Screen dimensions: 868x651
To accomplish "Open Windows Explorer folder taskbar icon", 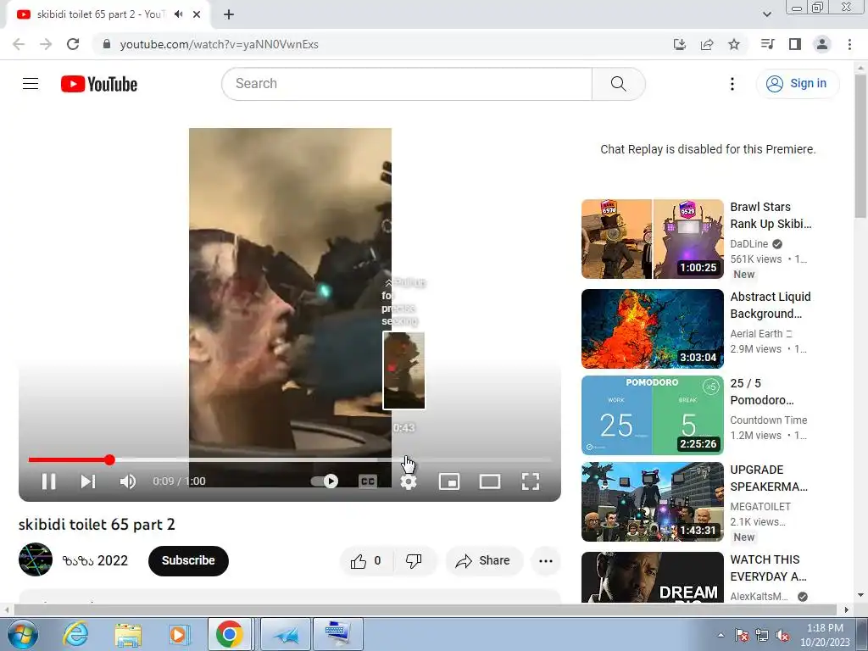I will (x=128, y=634).
